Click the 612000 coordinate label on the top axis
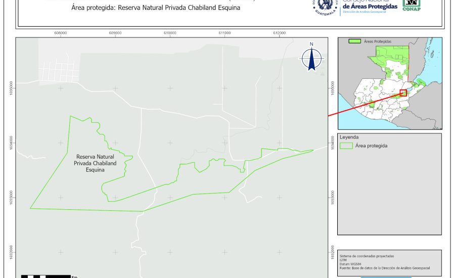 coord(279,33)
